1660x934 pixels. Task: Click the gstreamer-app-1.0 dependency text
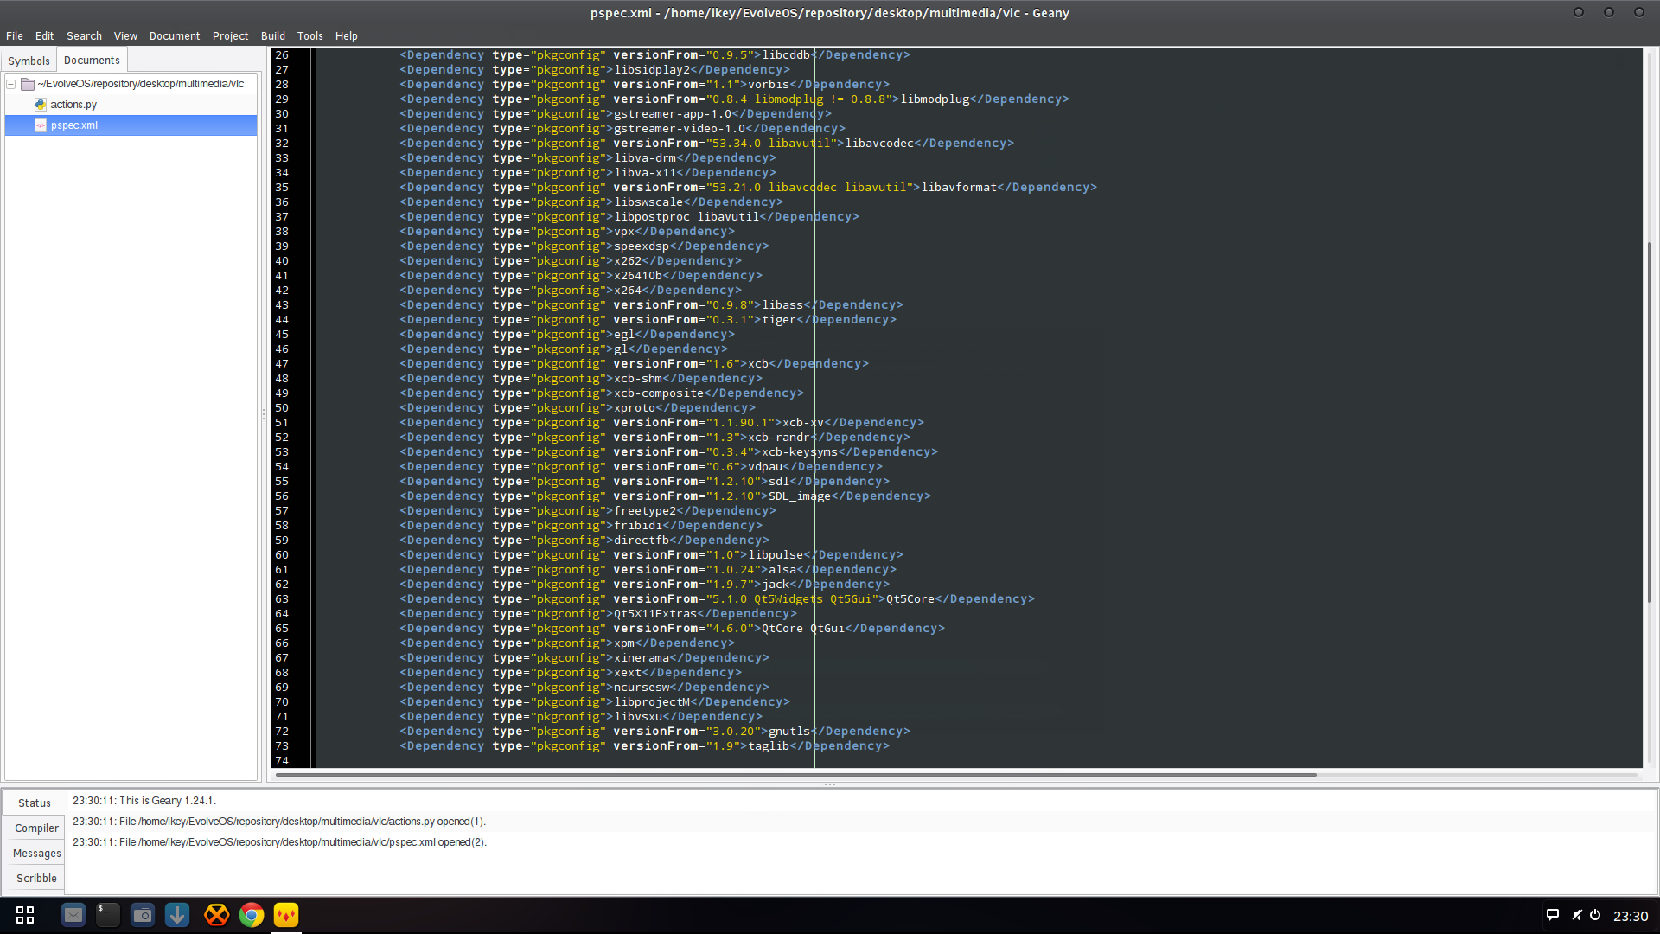[673, 114]
